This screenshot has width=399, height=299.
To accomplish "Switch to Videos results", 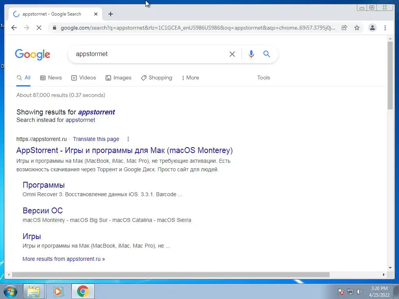I will click(83, 78).
